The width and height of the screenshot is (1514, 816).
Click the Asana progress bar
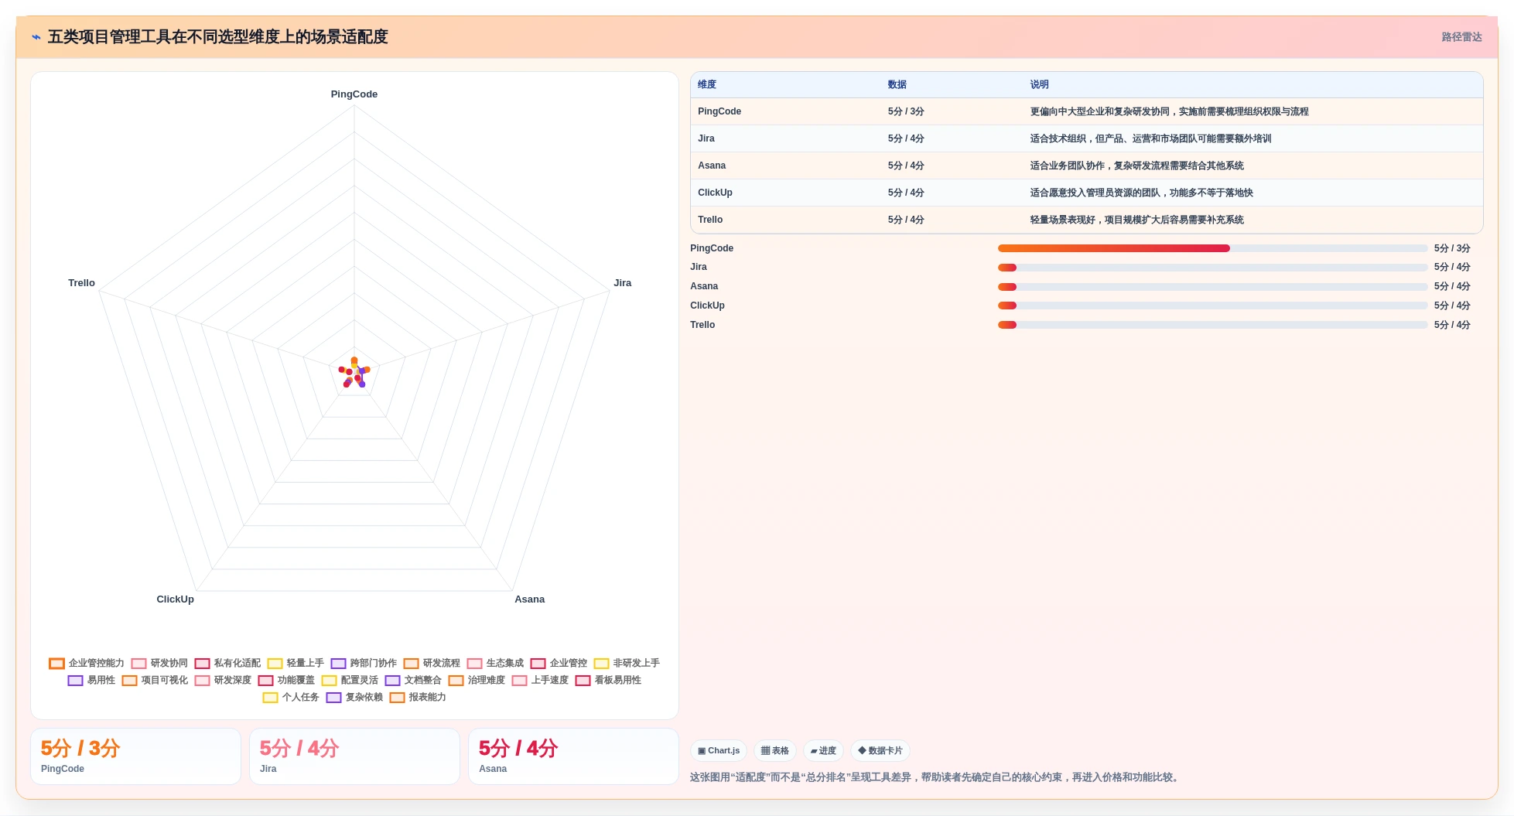click(x=1212, y=287)
